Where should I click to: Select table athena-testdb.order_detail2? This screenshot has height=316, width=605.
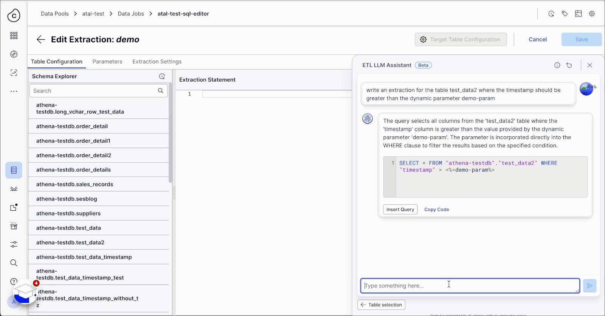98,155
